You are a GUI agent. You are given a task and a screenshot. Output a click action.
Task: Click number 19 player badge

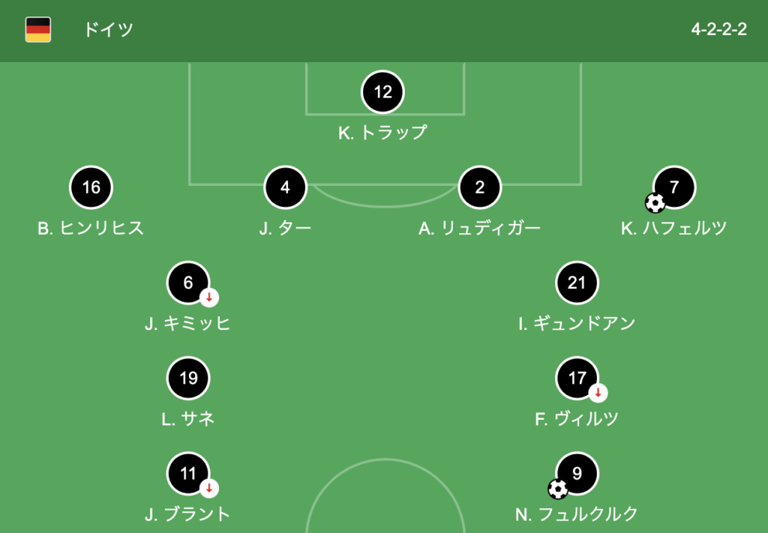point(188,379)
